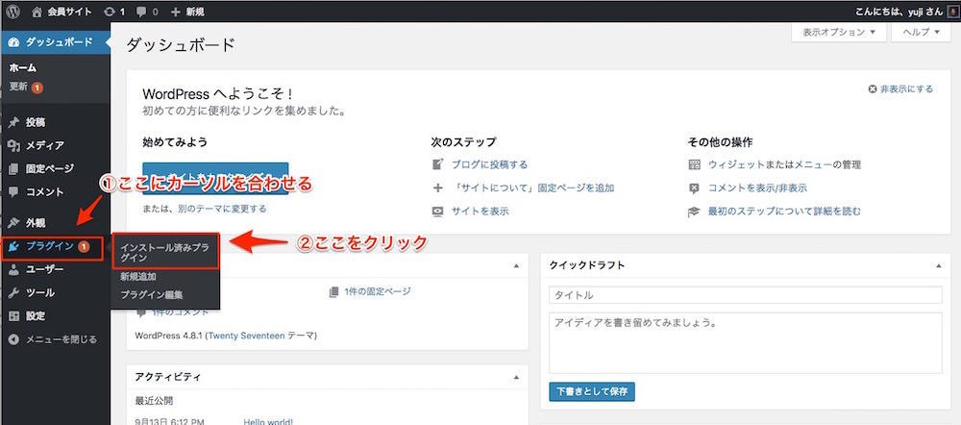Open the ダッシュボード sidebar menu
This screenshot has width=961, height=425.
pyautogui.click(x=55, y=41)
